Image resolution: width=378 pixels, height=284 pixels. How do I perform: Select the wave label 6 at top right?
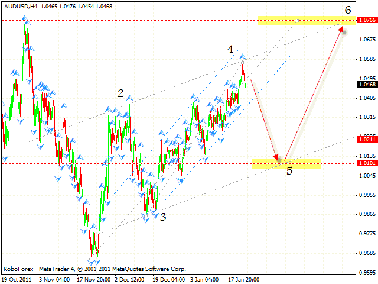coord(348,9)
